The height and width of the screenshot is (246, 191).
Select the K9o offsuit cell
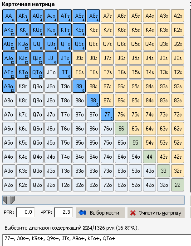[23, 86]
